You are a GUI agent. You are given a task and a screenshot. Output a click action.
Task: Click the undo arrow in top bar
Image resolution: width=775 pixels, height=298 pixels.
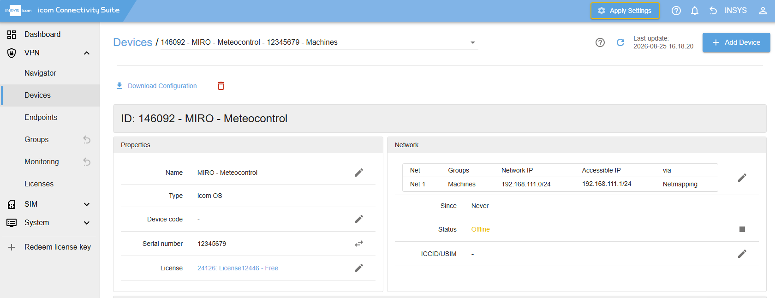click(713, 11)
